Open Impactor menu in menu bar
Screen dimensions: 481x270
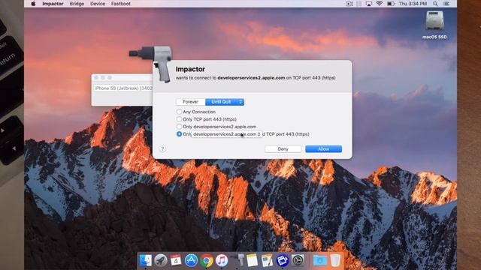click(53, 4)
